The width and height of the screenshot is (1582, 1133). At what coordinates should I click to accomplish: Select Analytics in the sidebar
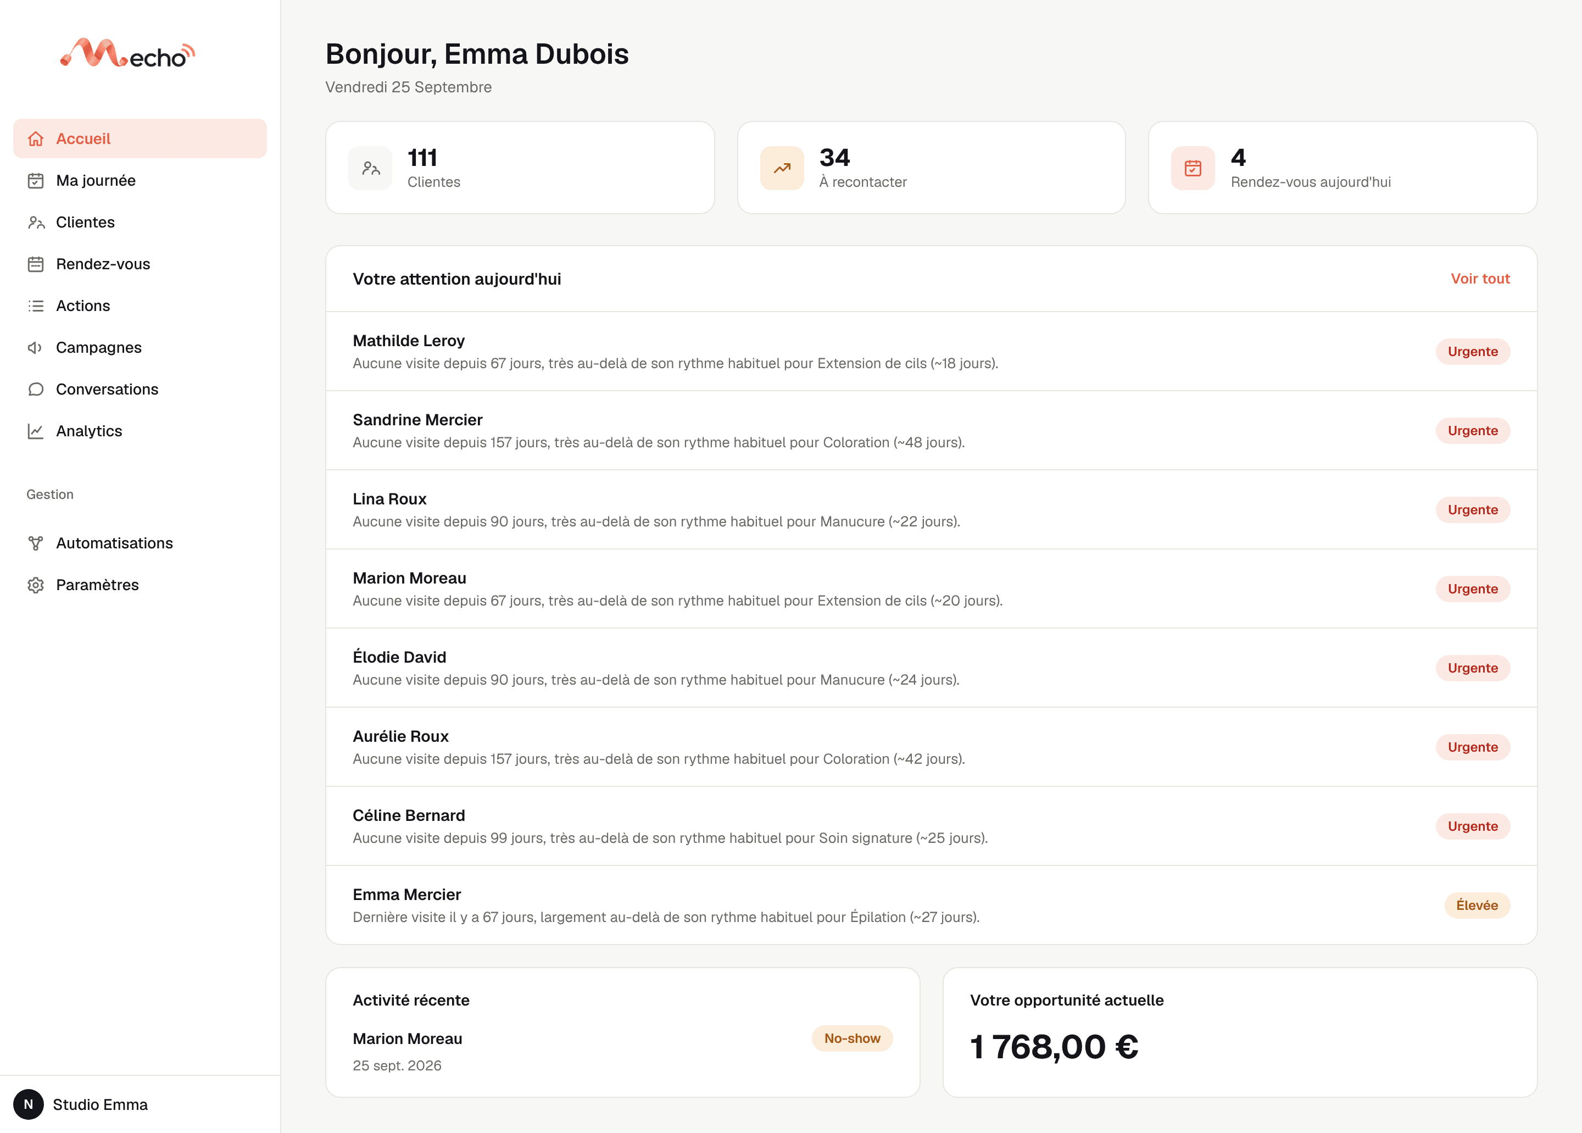(140, 431)
